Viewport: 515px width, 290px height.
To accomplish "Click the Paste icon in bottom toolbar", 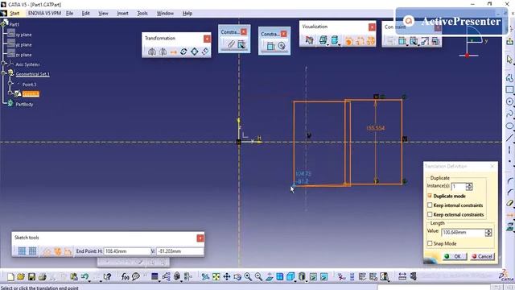I will (x=73, y=277).
